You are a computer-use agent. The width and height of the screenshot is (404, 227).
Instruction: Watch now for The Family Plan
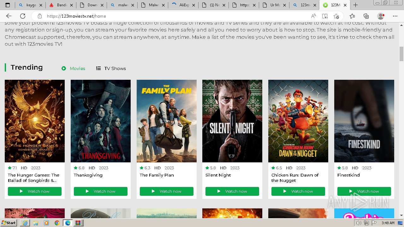167,191
